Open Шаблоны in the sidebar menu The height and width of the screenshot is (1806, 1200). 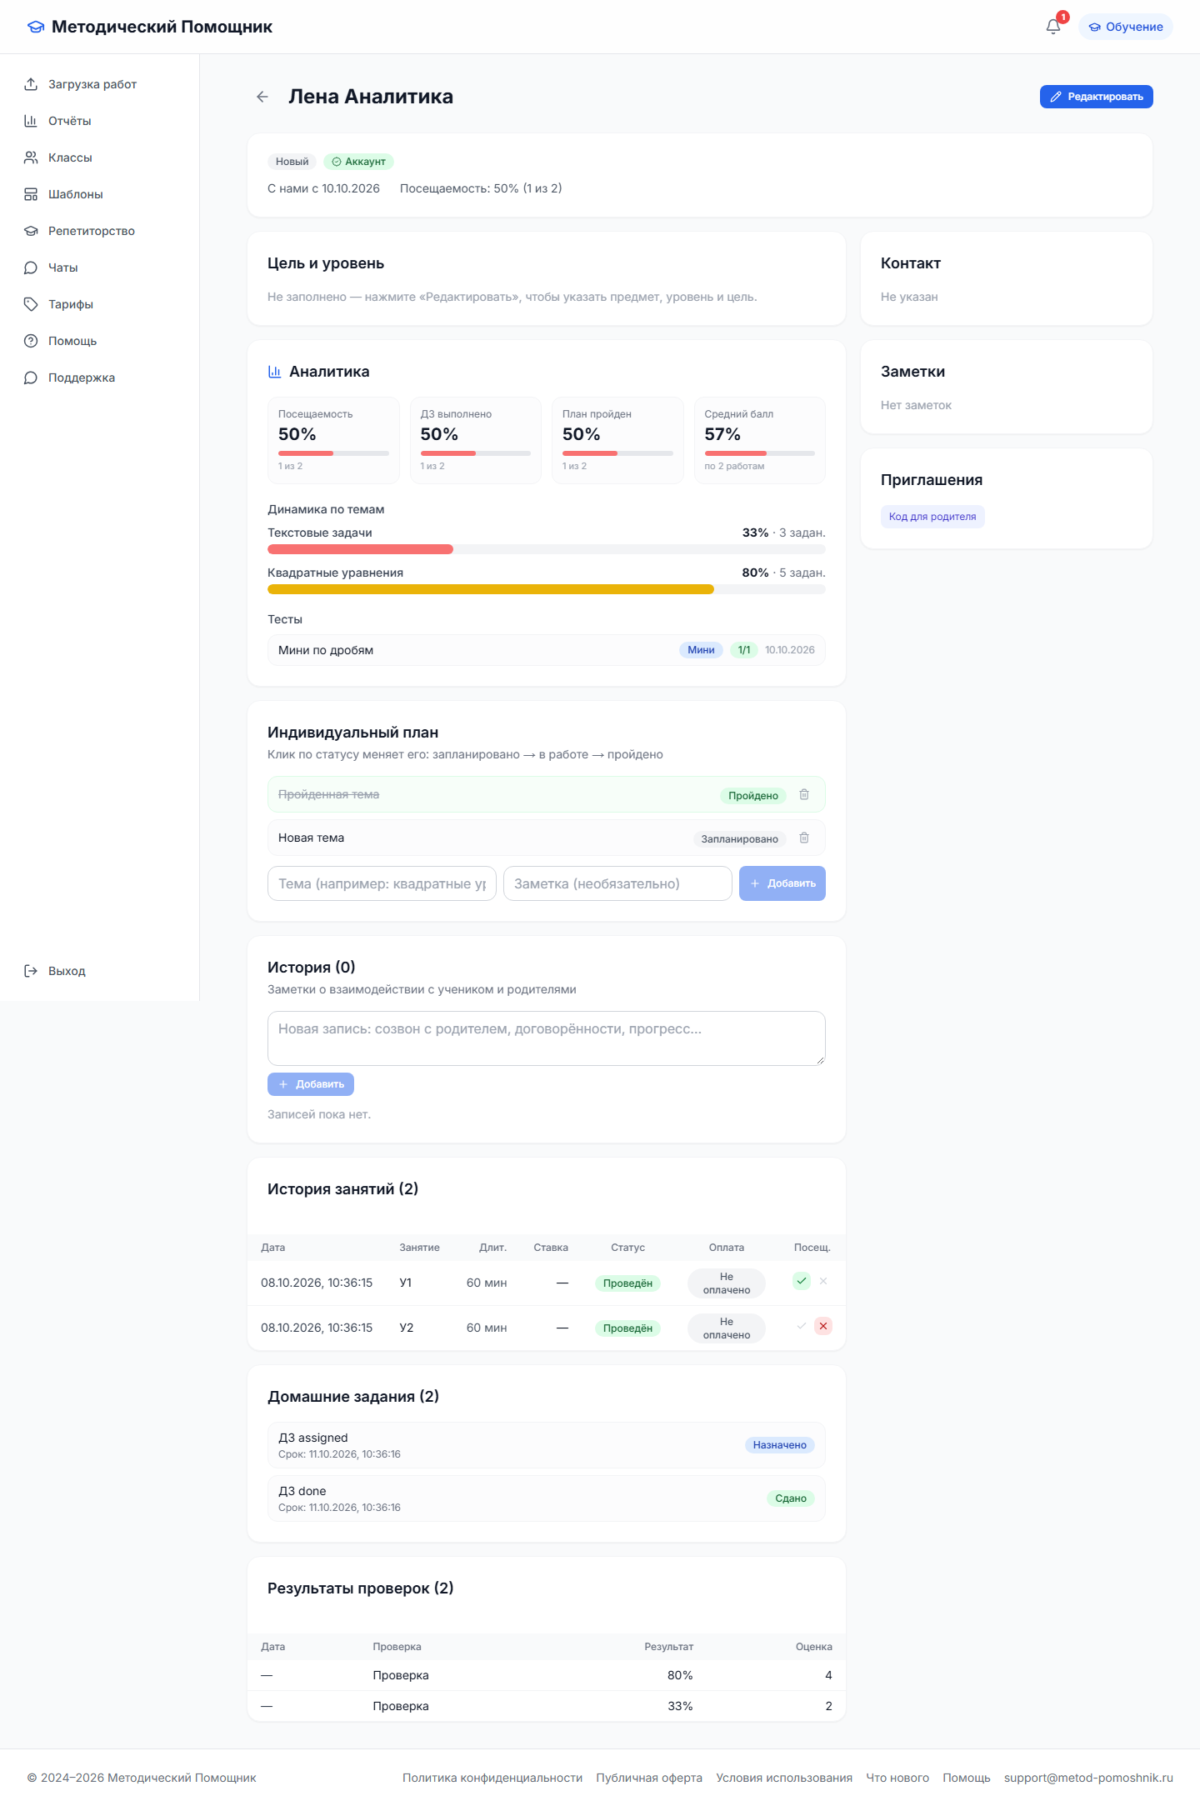[x=100, y=194]
